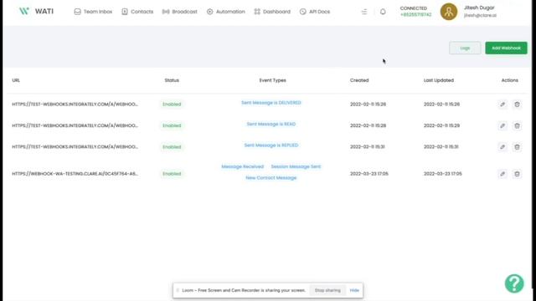Open the Team Inbox menu
The image size is (536, 301).
[x=93, y=12]
